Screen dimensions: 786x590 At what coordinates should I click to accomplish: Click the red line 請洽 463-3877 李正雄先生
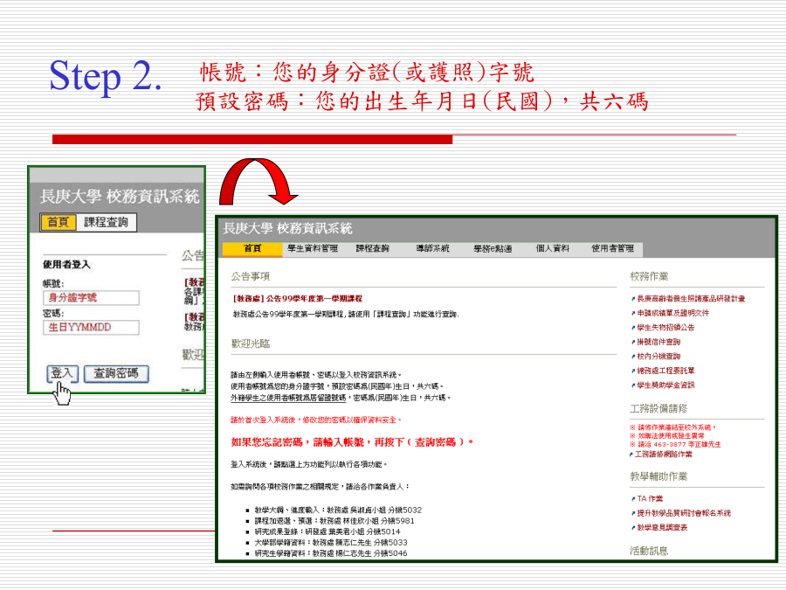(675, 445)
